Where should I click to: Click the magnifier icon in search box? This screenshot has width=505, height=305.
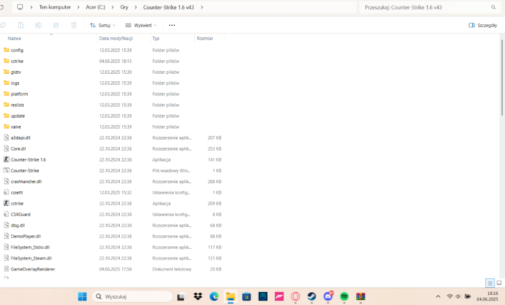point(493,7)
